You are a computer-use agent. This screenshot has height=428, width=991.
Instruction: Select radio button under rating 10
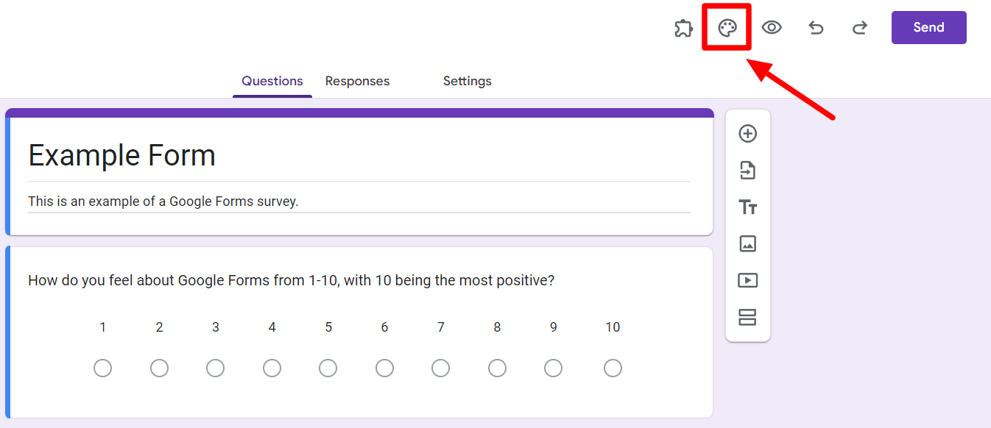[x=613, y=368]
